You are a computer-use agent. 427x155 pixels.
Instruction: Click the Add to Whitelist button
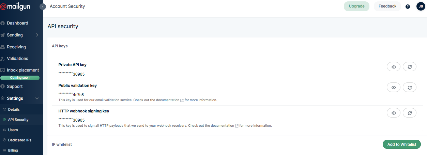(402, 144)
